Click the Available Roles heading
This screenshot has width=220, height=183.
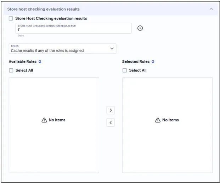click(x=23, y=62)
